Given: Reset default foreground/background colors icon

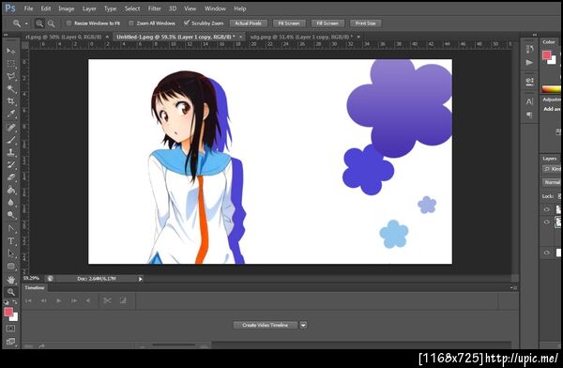Looking at the screenshot, I should 7,302.
